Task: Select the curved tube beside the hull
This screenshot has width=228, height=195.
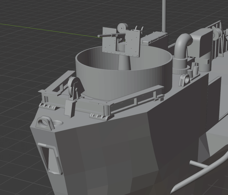Action: [199, 173]
